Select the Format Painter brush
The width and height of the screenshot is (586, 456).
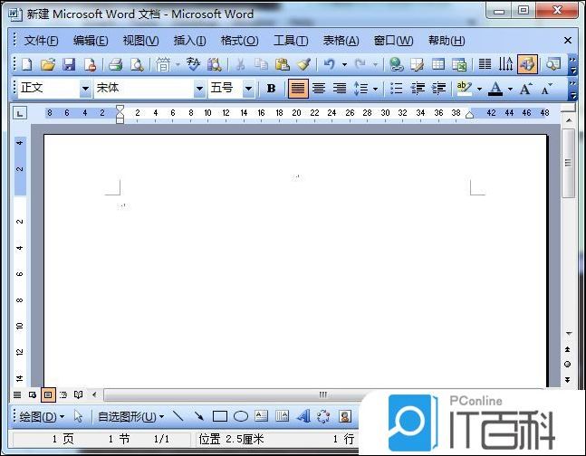tap(303, 64)
